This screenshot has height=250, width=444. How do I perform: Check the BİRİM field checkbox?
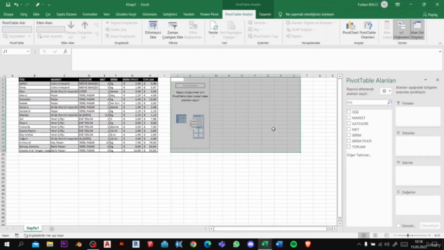349,135
